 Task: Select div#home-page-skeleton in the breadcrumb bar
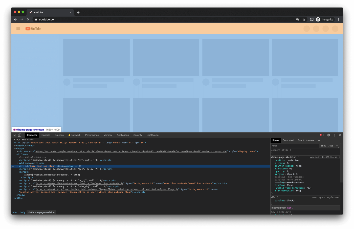(x=41, y=212)
